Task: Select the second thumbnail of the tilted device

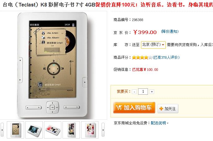Action: click(x=34, y=130)
